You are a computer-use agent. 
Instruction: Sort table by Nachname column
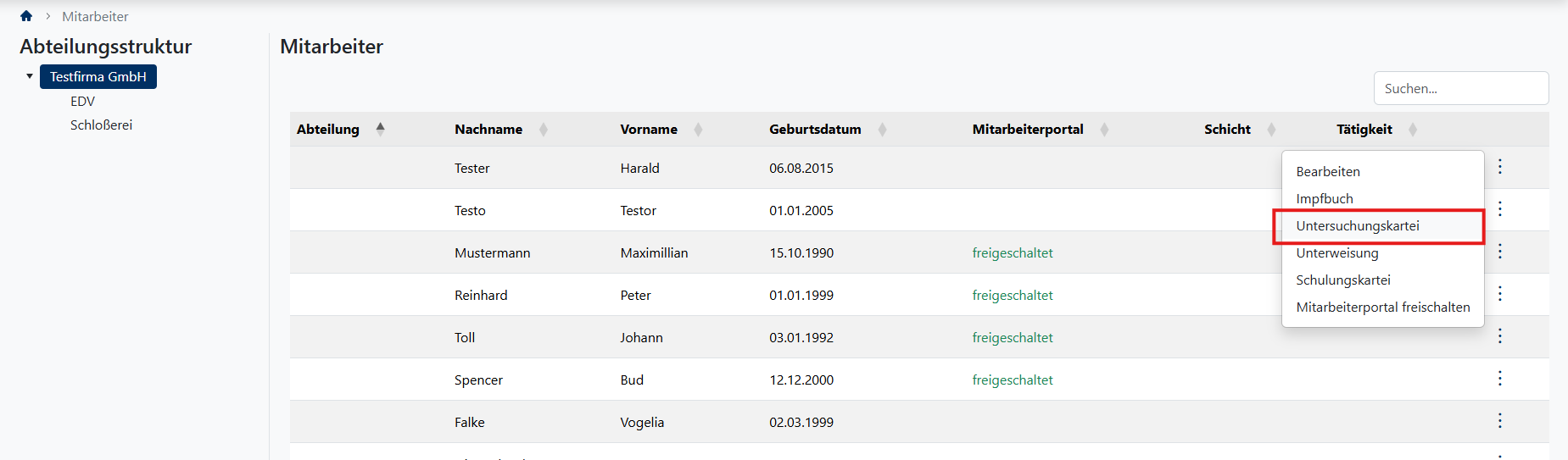[x=488, y=129]
